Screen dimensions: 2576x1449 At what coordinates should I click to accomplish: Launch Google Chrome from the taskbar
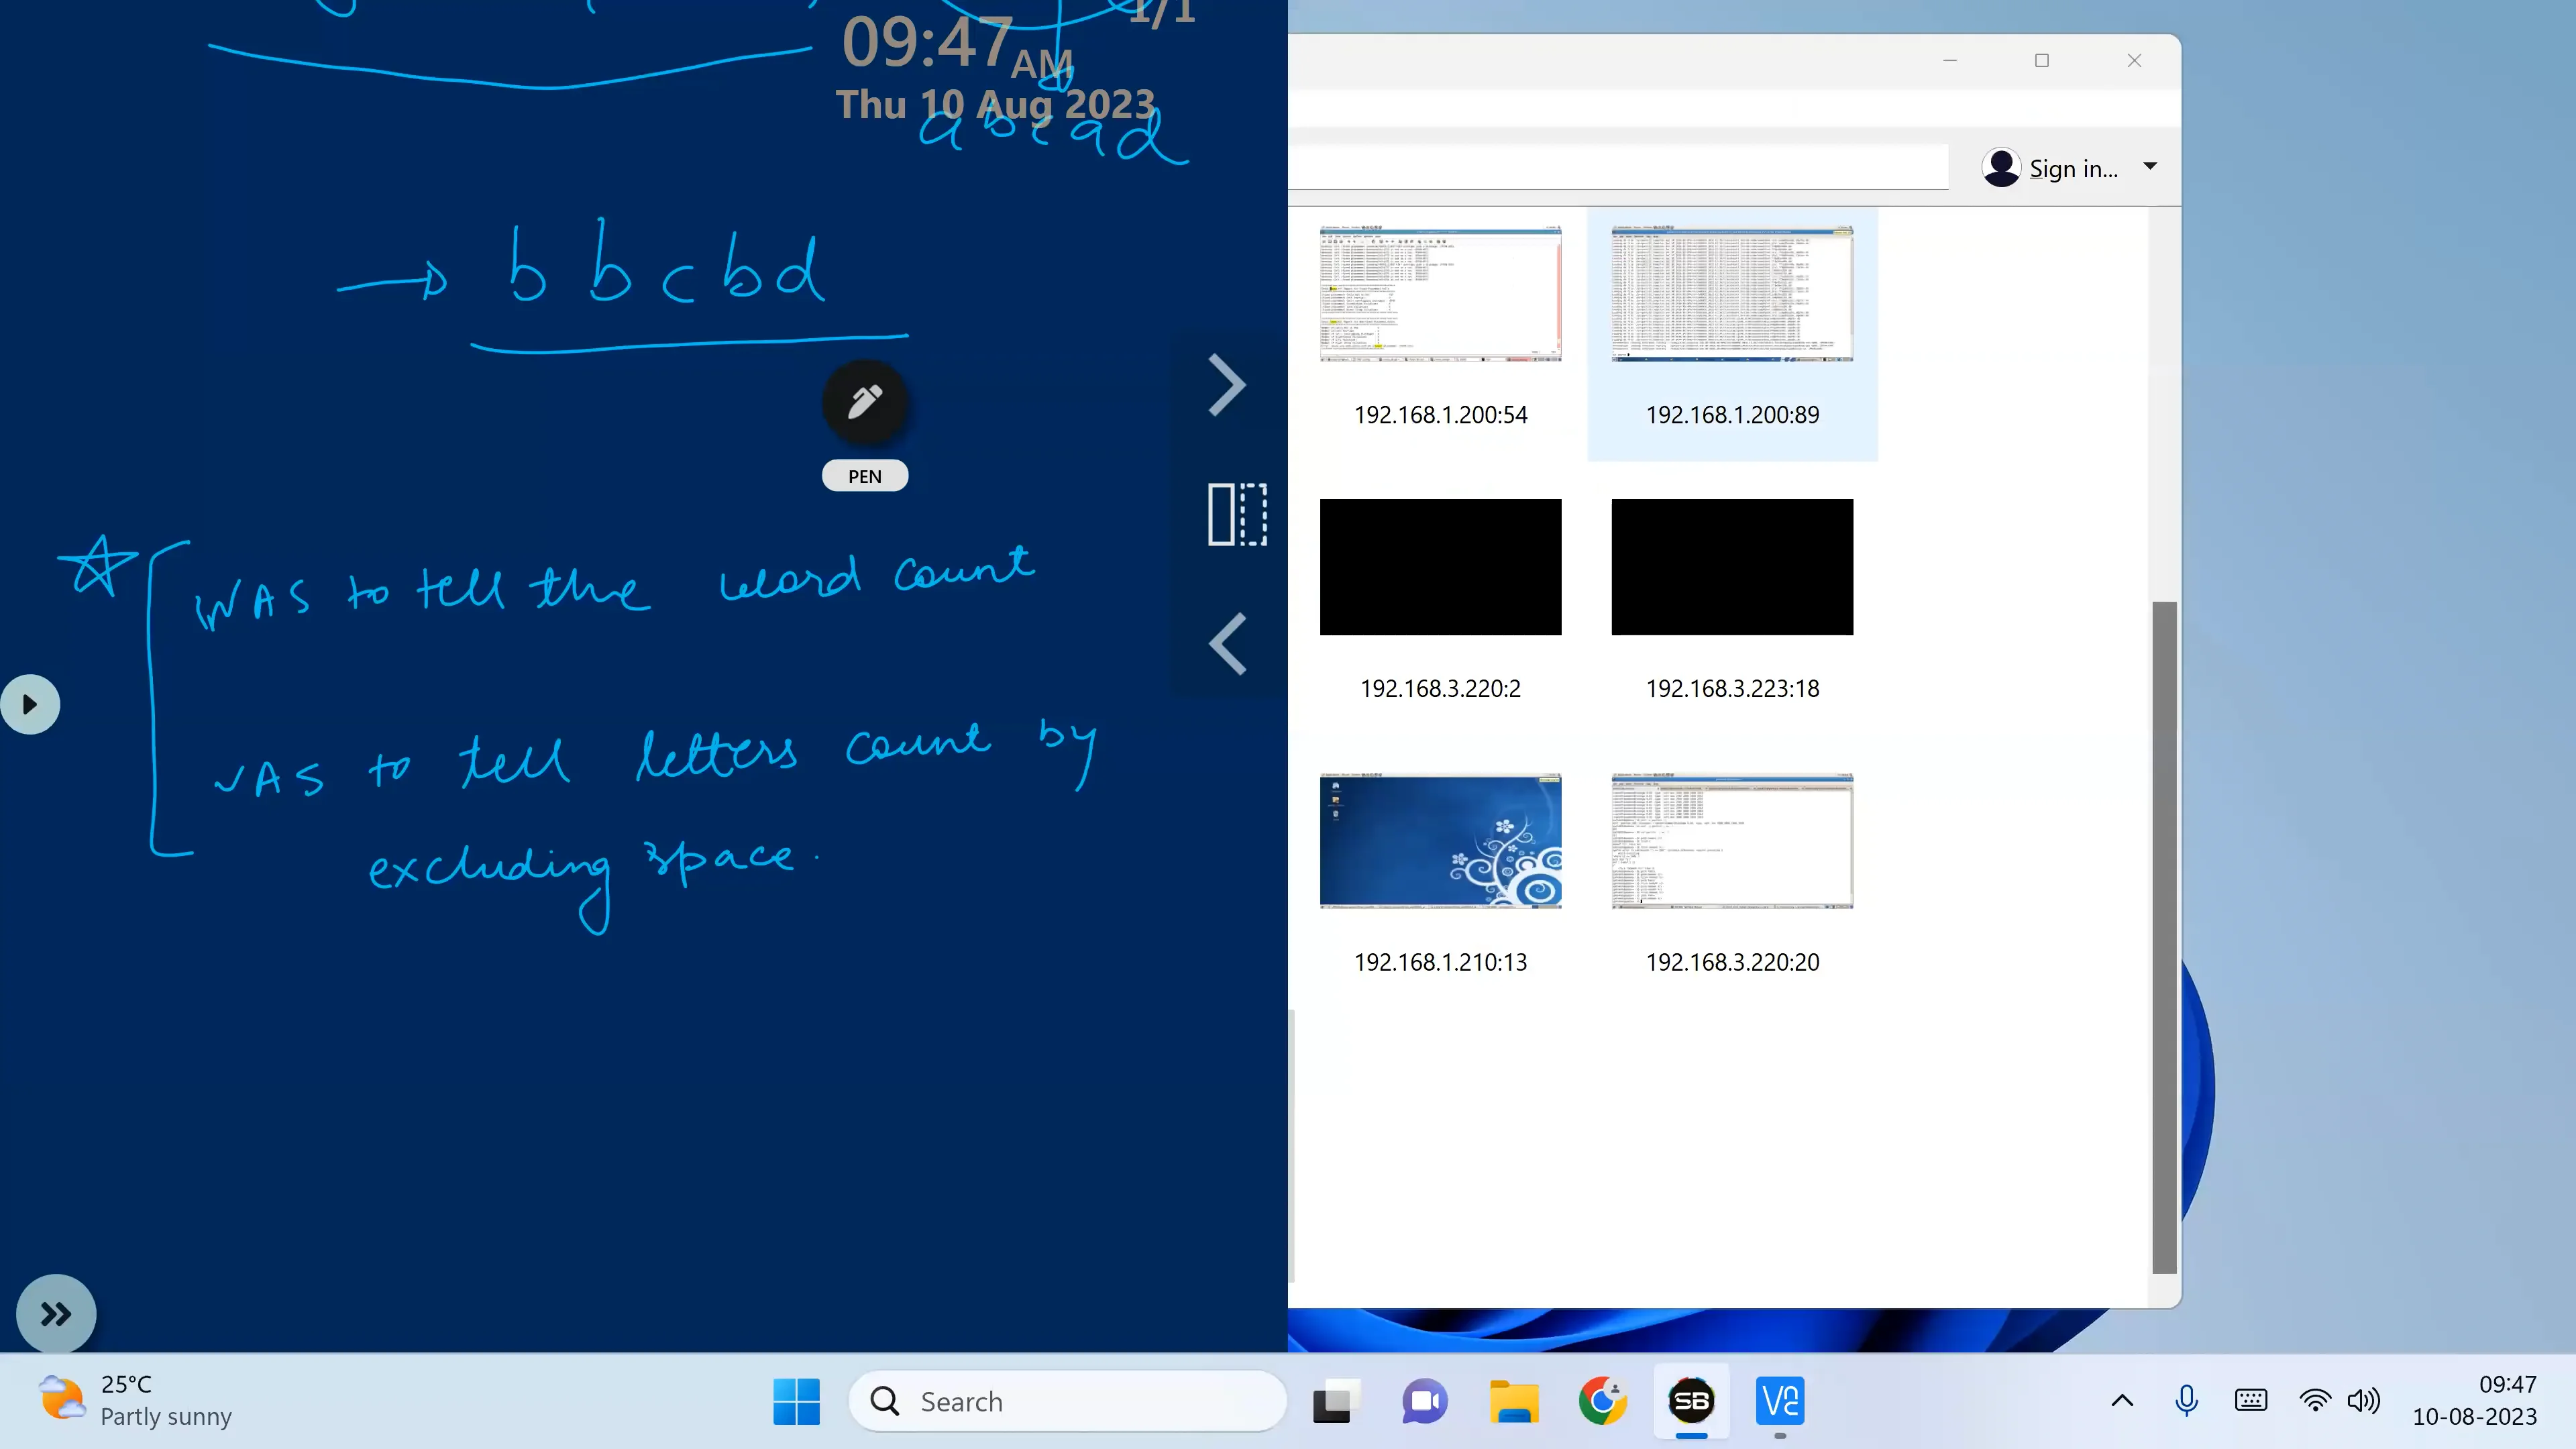click(1601, 1401)
